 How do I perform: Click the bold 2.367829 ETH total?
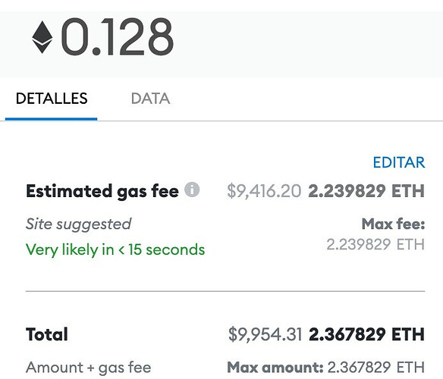366,334
